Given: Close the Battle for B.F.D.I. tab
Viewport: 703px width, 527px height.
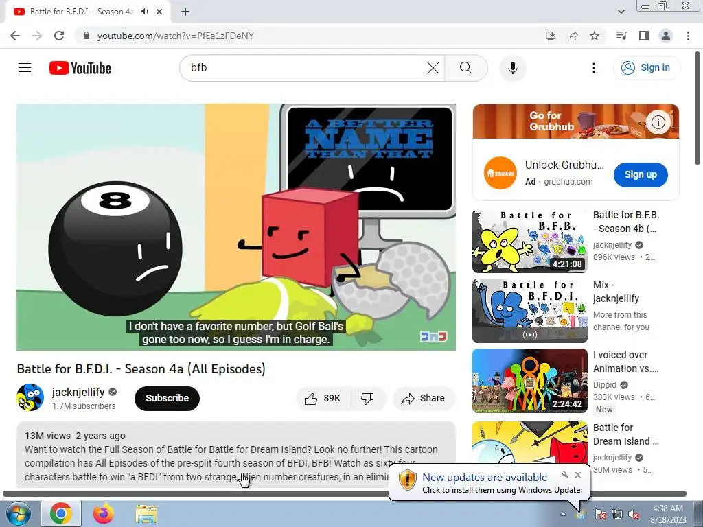Looking at the screenshot, I should coord(159,12).
